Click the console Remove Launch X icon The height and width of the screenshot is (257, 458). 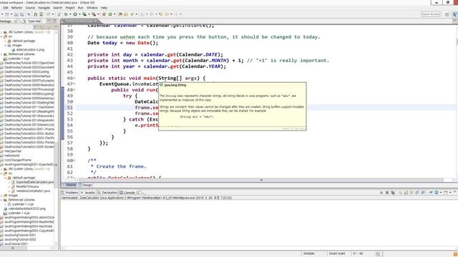click(387, 193)
